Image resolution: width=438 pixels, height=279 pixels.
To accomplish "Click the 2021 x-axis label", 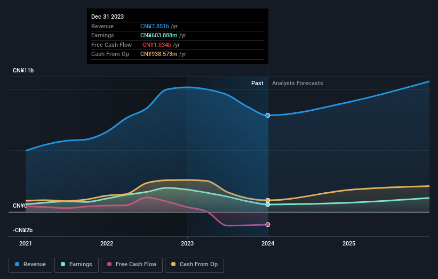I will 26,244.
